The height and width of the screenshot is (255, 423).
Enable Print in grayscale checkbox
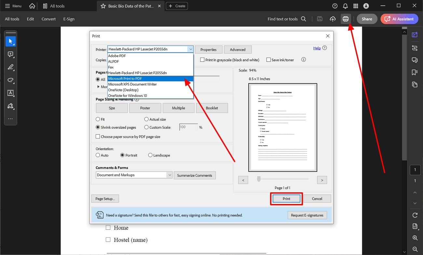pyautogui.click(x=202, y=60)
